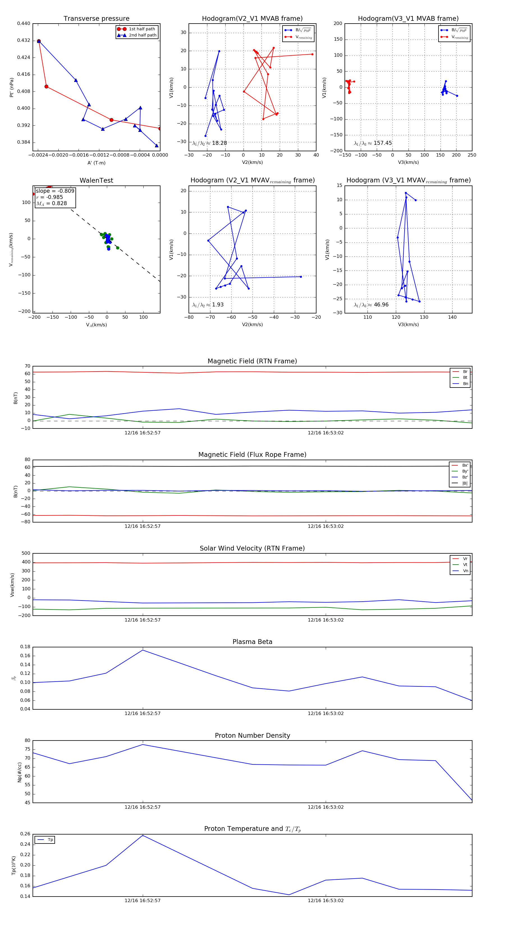
Task: Select the Bx' legend entry
Action: 460,465
